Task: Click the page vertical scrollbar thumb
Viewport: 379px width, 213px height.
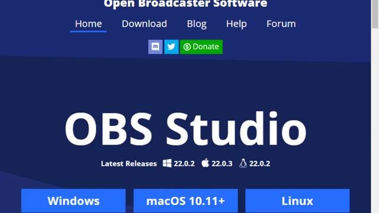Action: pos(375,14)
